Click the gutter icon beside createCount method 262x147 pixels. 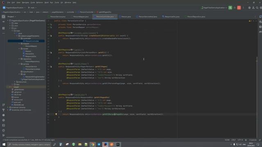click(x=51, y=36)
